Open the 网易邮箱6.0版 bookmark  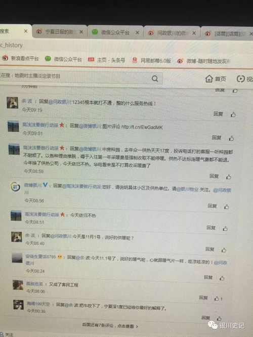click(x=151, y=61)
